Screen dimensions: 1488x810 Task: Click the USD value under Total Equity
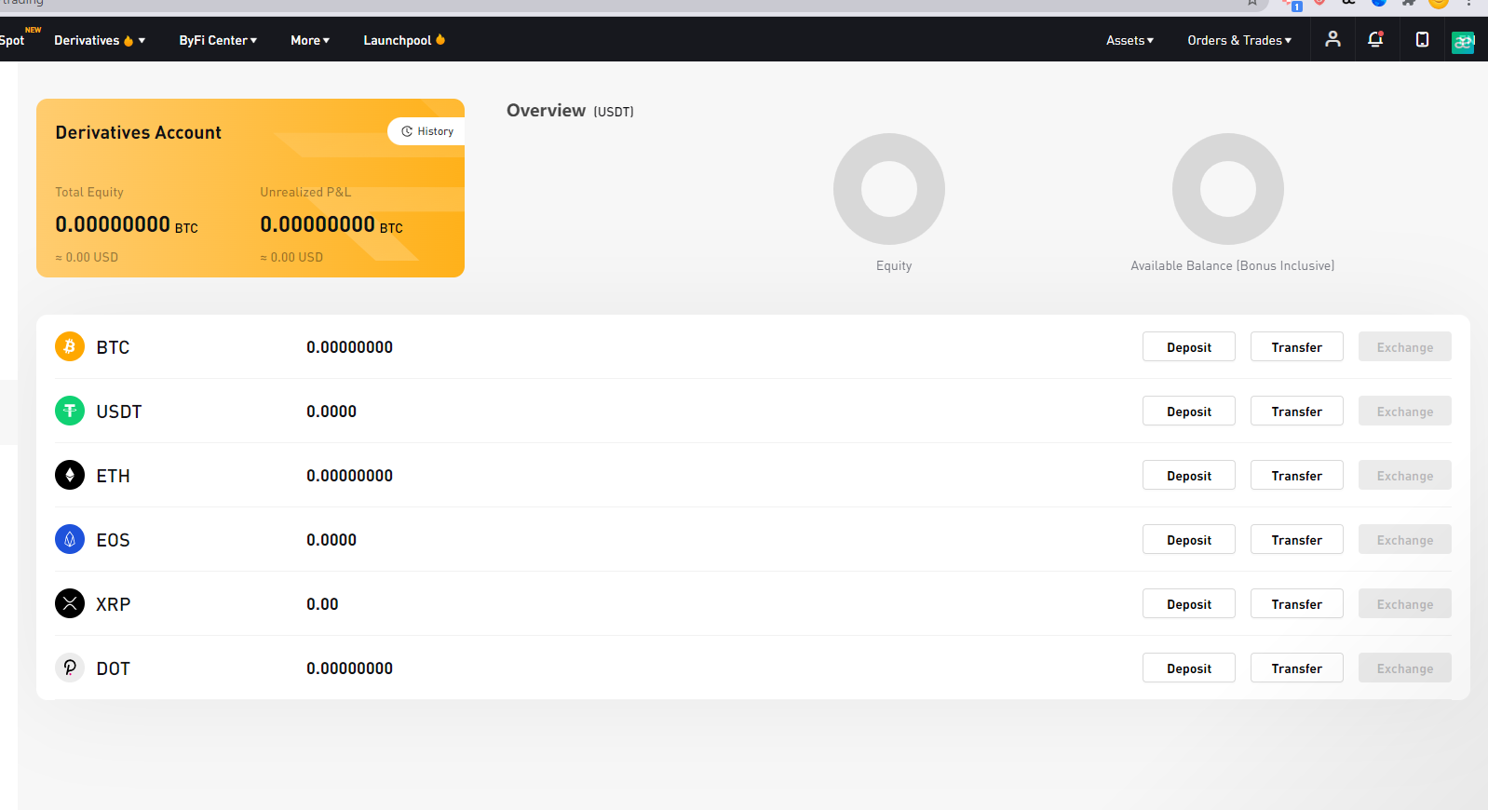tap(87, 257)
